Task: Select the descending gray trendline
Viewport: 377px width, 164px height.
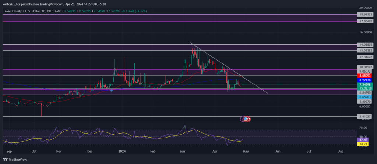Action: 228,68
